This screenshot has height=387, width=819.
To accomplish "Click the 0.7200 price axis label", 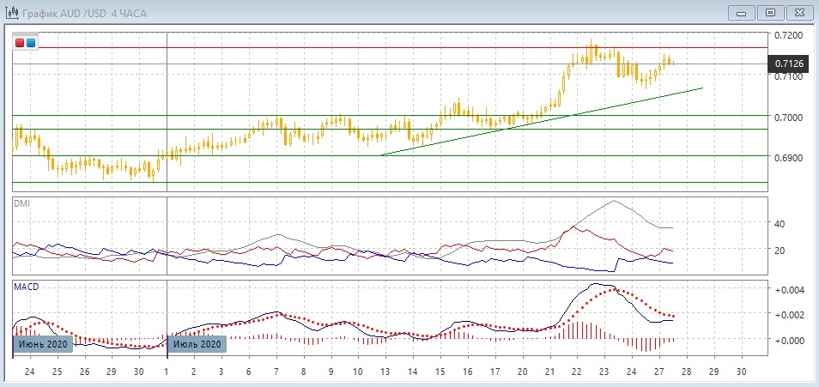I will (788, 35).
